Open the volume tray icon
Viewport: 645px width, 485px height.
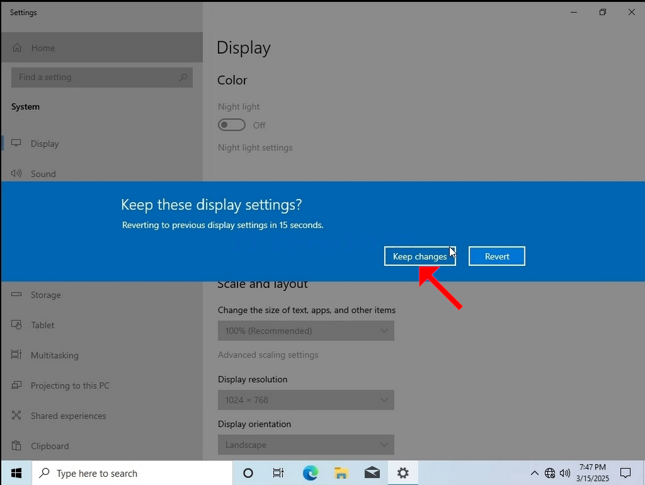coord(565,473)
